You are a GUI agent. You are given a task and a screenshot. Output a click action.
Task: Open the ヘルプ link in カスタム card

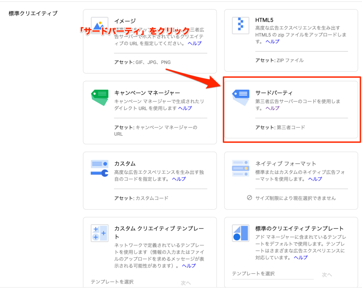179,179
